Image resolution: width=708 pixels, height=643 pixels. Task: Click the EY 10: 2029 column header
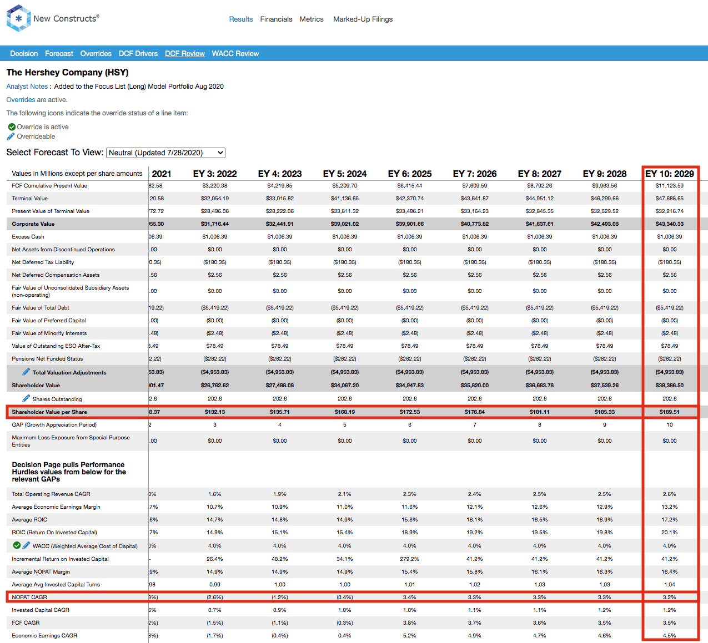point(670,174)
